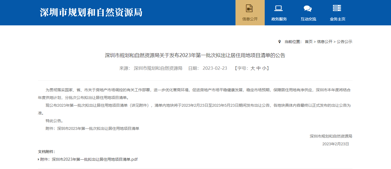Click the triangle arrow beside the PDF attachment

[x=39, y=159]
